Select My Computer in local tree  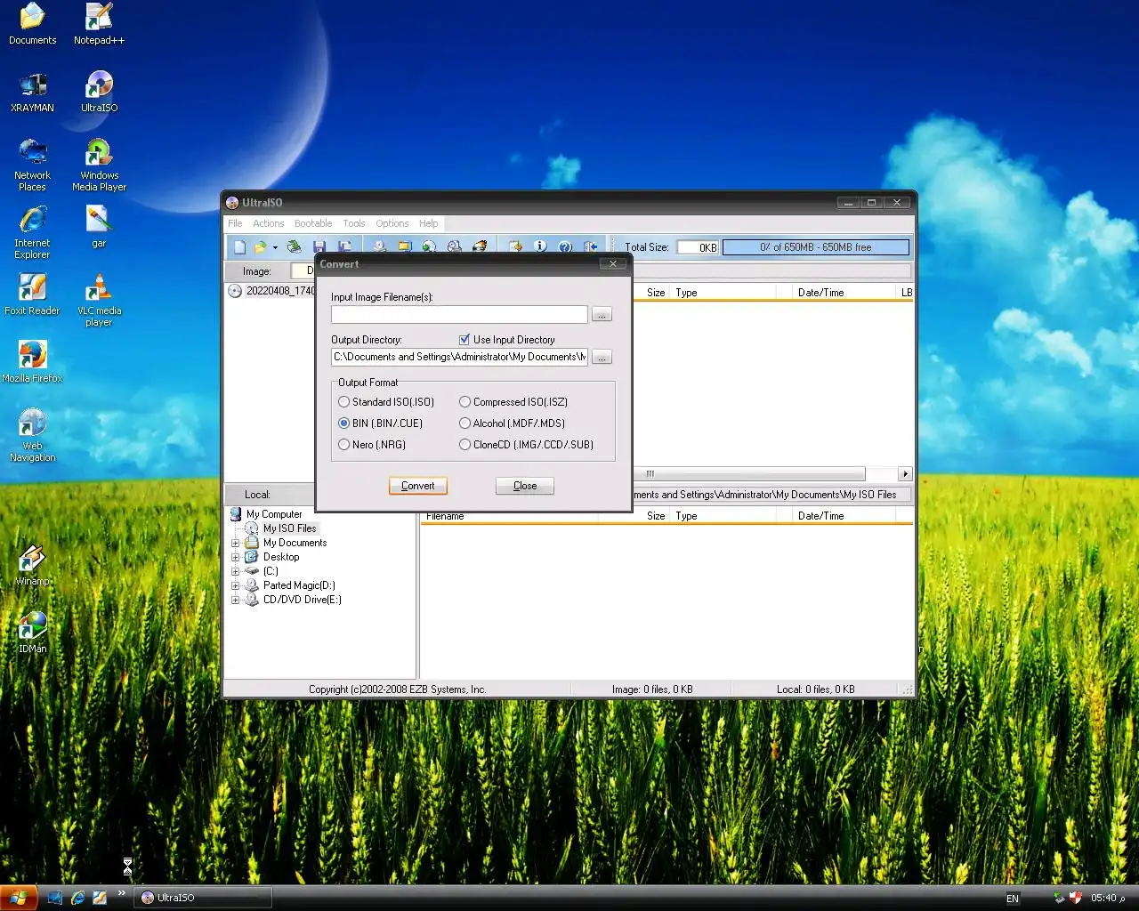coord(274,514)
